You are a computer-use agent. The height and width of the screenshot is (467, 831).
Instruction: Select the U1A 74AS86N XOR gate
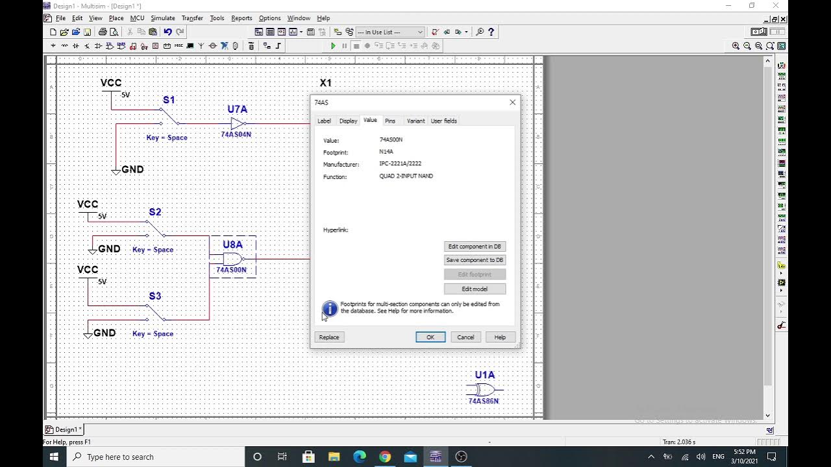pyautogui.click(x=484, y=389)
